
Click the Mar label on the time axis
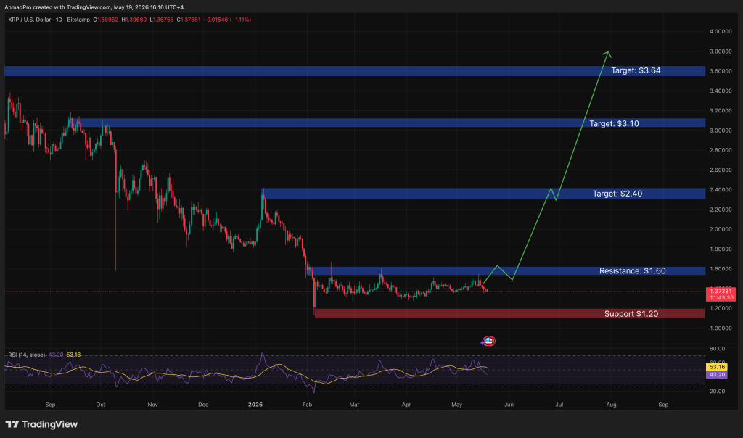[x=354, y=405]
